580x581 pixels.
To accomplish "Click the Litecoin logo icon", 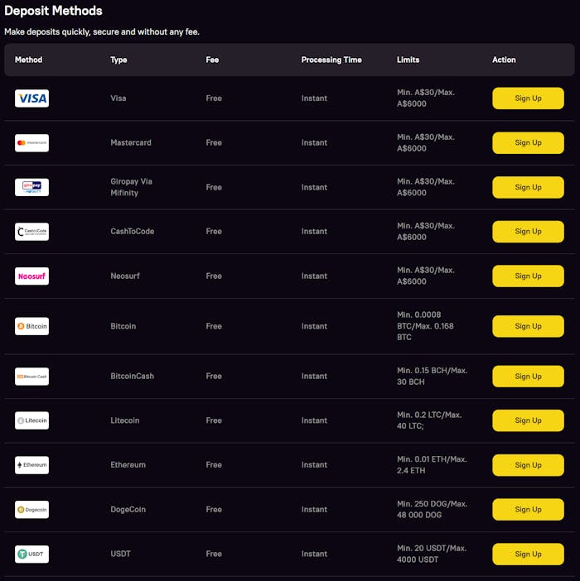I will tap(31, 420).
